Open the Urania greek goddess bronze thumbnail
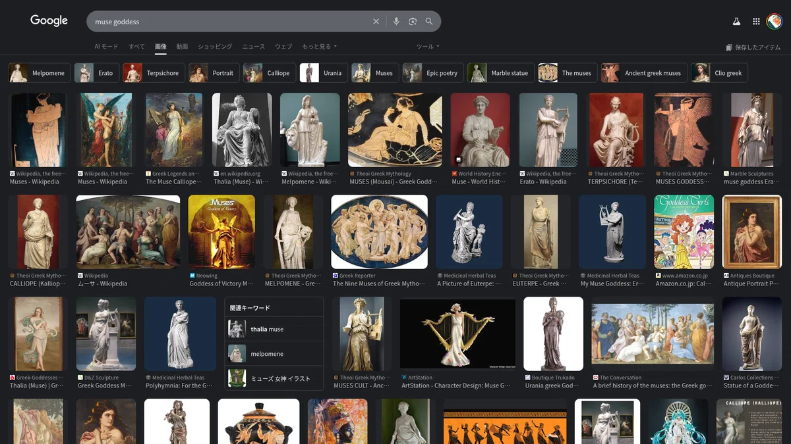 tap(553, 333)
